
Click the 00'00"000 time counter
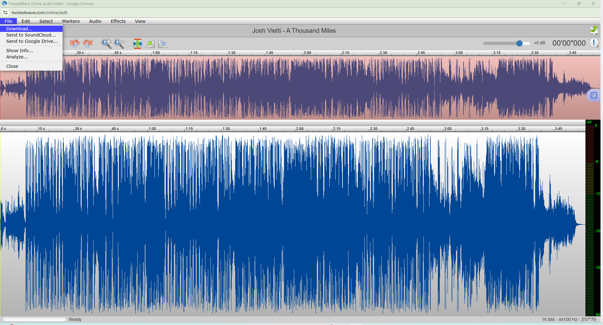click(x=569, y=43)
